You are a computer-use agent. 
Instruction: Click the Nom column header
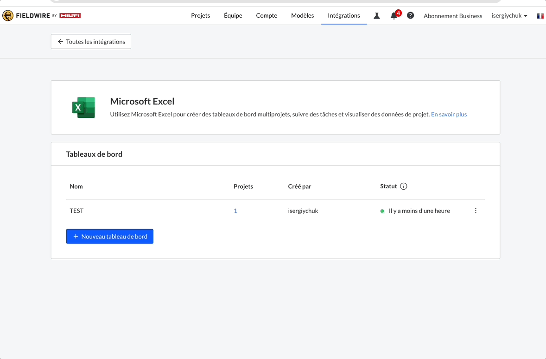(x=76, y=186)
